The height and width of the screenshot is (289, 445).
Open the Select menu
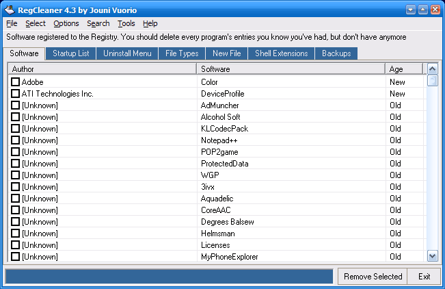(36, 23)
